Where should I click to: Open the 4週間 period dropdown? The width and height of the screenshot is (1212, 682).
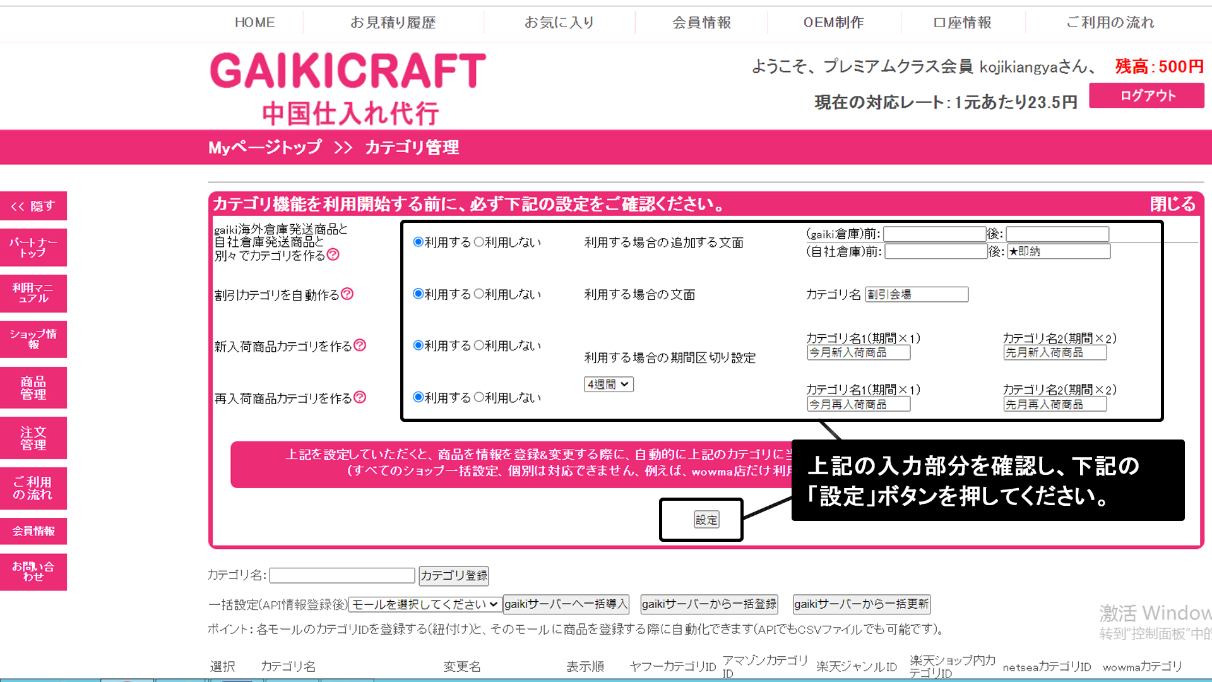[x=609, y=384]
